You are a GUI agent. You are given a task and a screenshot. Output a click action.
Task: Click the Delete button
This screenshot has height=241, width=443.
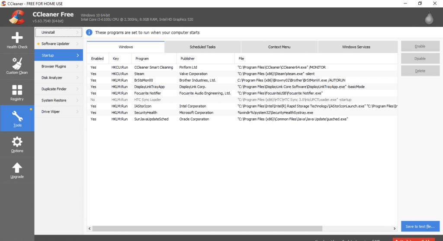point(420,71)
